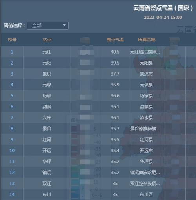Select station 华坪 in row 11

click(x=47, y=162)
